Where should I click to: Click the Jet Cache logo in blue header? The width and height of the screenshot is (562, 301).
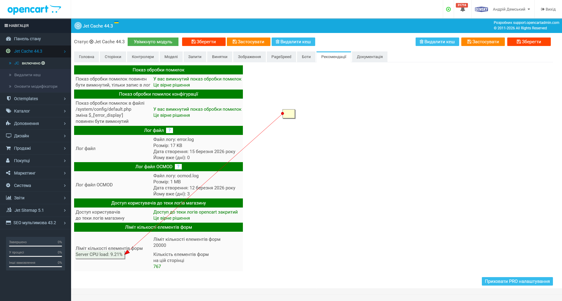click(x=78, y=26)
